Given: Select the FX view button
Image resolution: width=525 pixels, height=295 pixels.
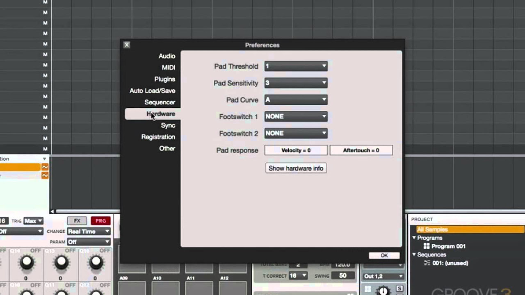Looking at the screenshot, I should [x=77, y=220].
